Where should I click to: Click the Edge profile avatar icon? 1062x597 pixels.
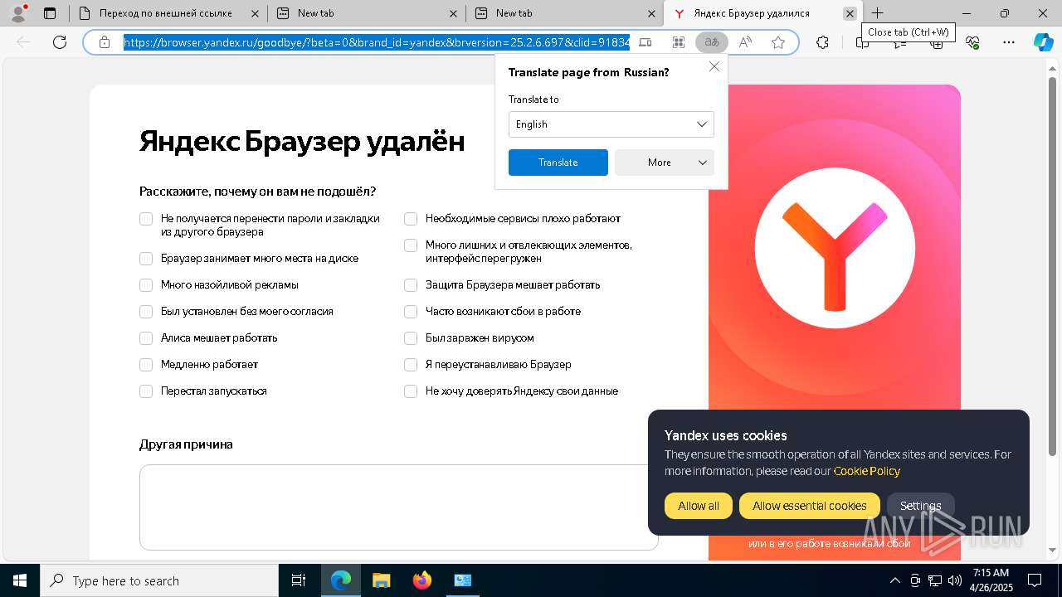point(17,13)
